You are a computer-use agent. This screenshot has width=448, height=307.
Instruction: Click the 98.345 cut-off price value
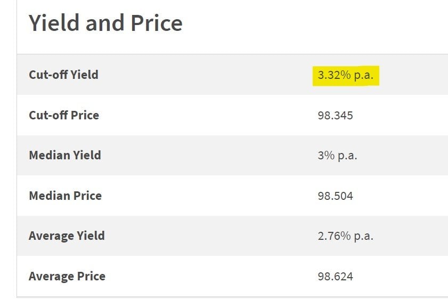click(x=335, y=116)
